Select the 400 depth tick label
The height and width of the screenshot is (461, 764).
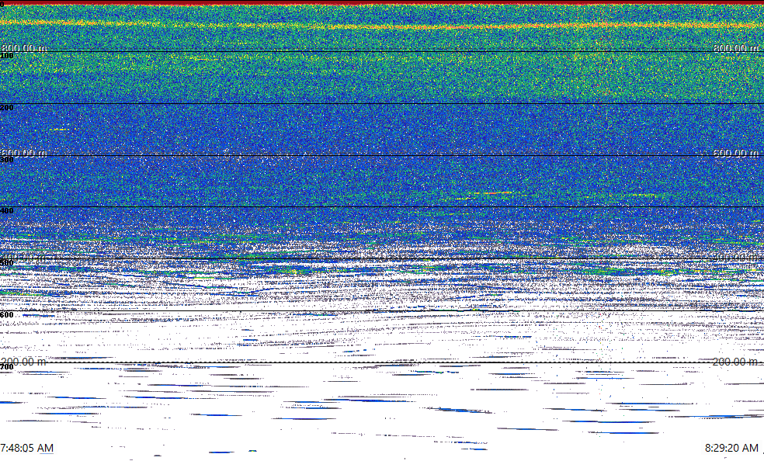pos(7,211)
